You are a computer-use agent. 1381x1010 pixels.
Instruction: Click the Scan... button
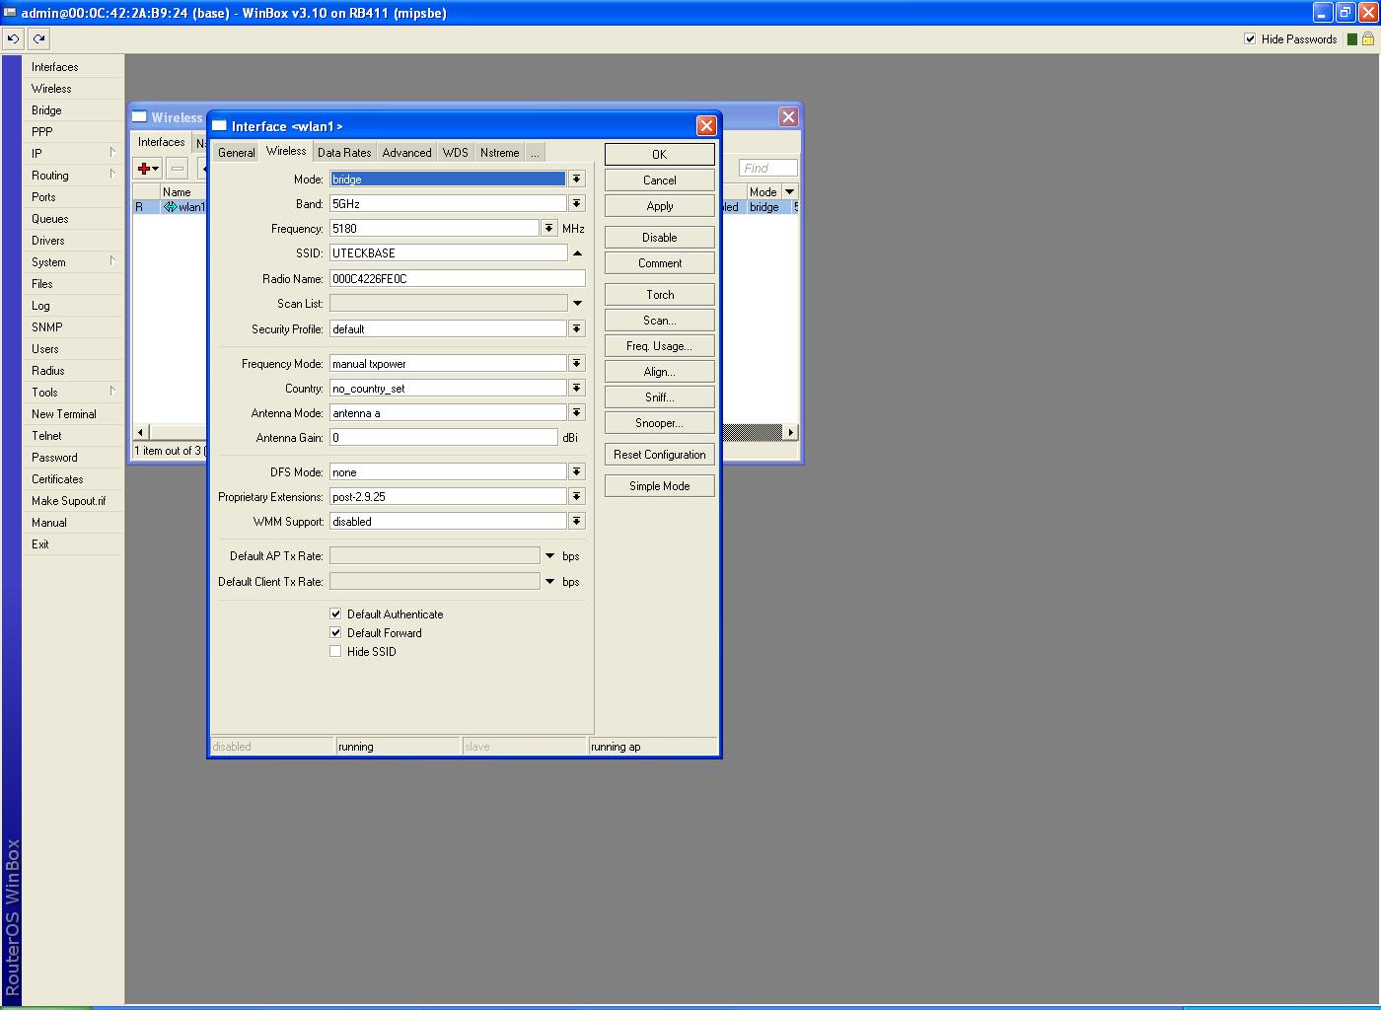point(660,321)
